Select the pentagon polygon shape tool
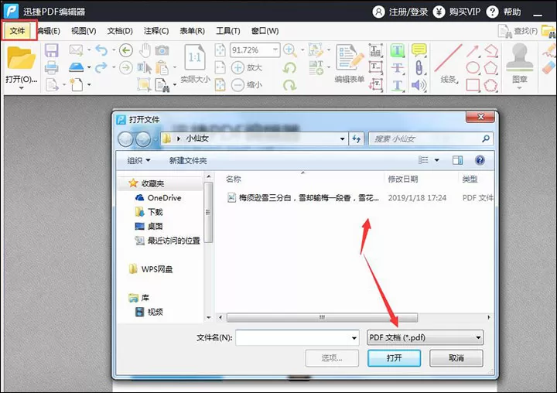This screenshot has height=393, width=557. [x=490, y=67]
